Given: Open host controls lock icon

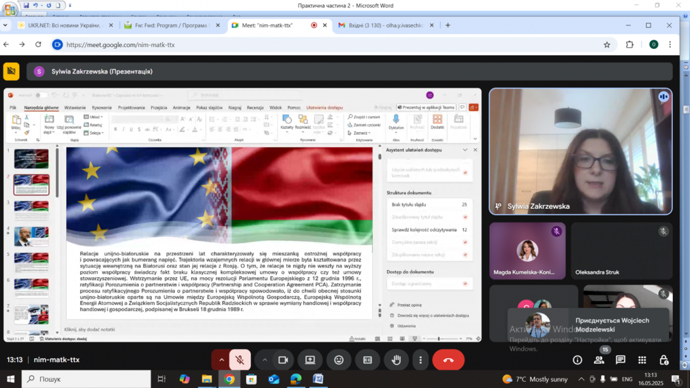Looking at the screenshot, I should click(x=664, y=360).
